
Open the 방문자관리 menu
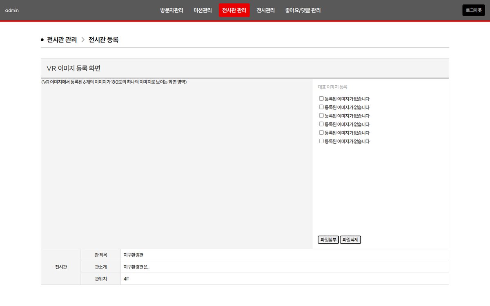pyautogui.click(x=171, y=10)
